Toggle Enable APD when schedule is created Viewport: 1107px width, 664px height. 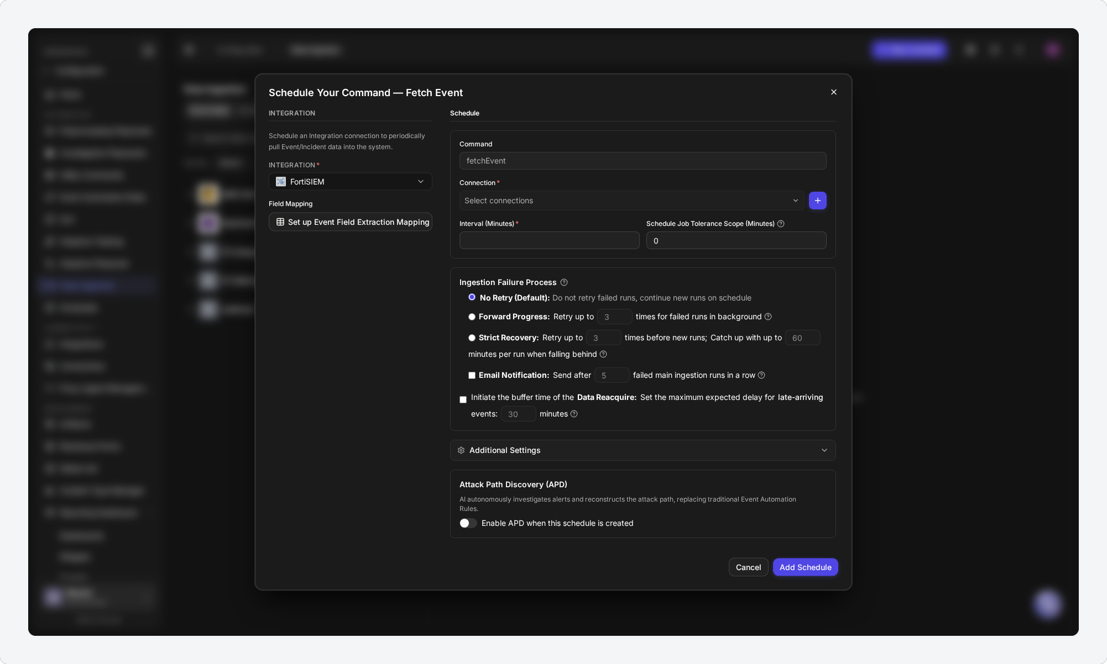468,523
